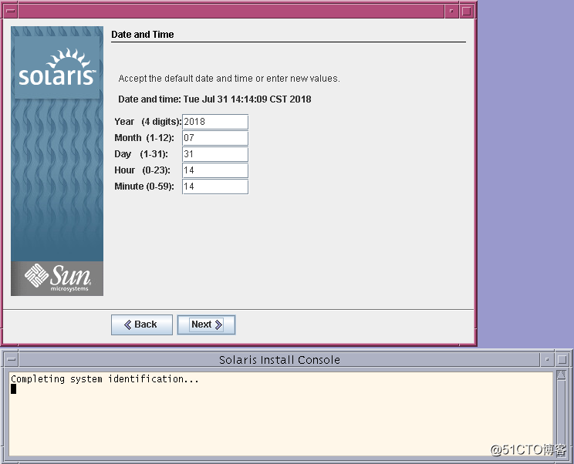Open the installer window menu button

point(11,11)
